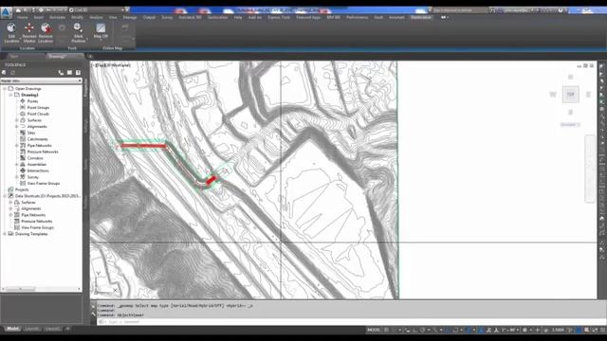Click the Point Groups icon
Screen dimensions: 607x341
(23, 107)
